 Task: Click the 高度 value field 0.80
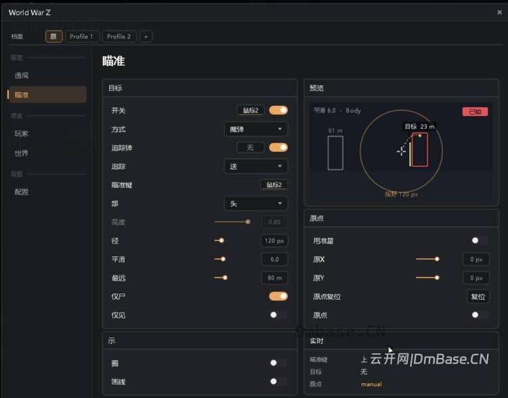click(x=274, y=222)
